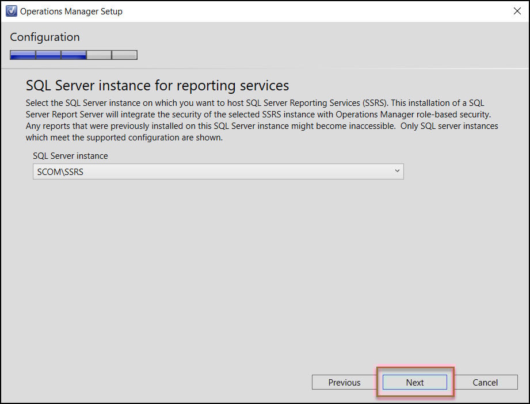This screenshot has height=404, width=530.
Task: Click the Operations Manager Setup title icon
Action: [x=11, y=11]
